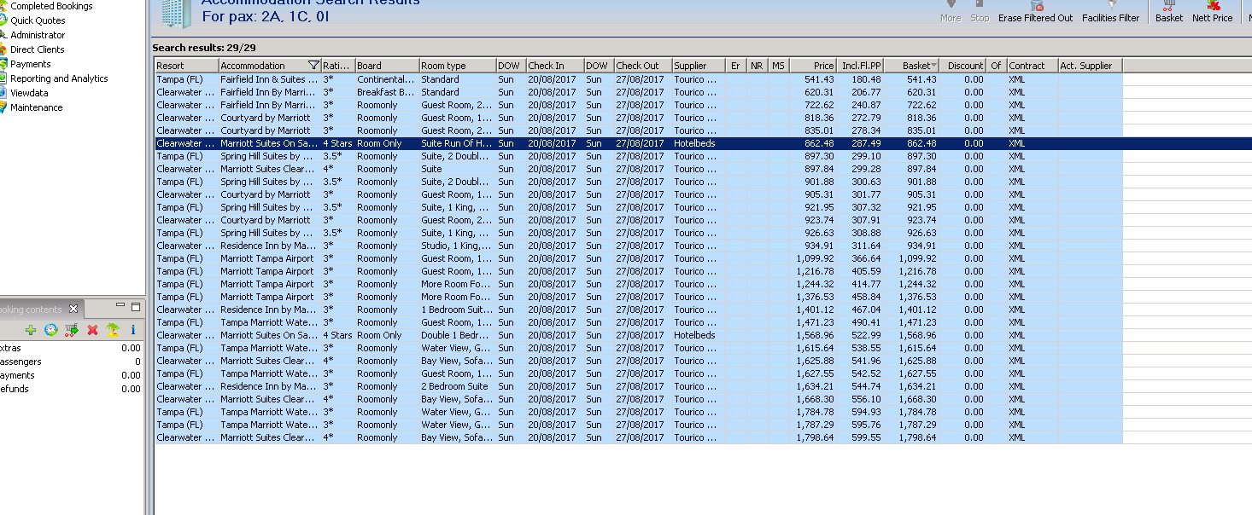The image size is (1252, 515).
Task: Click the Contract column header
Action: click(1032, 66)
